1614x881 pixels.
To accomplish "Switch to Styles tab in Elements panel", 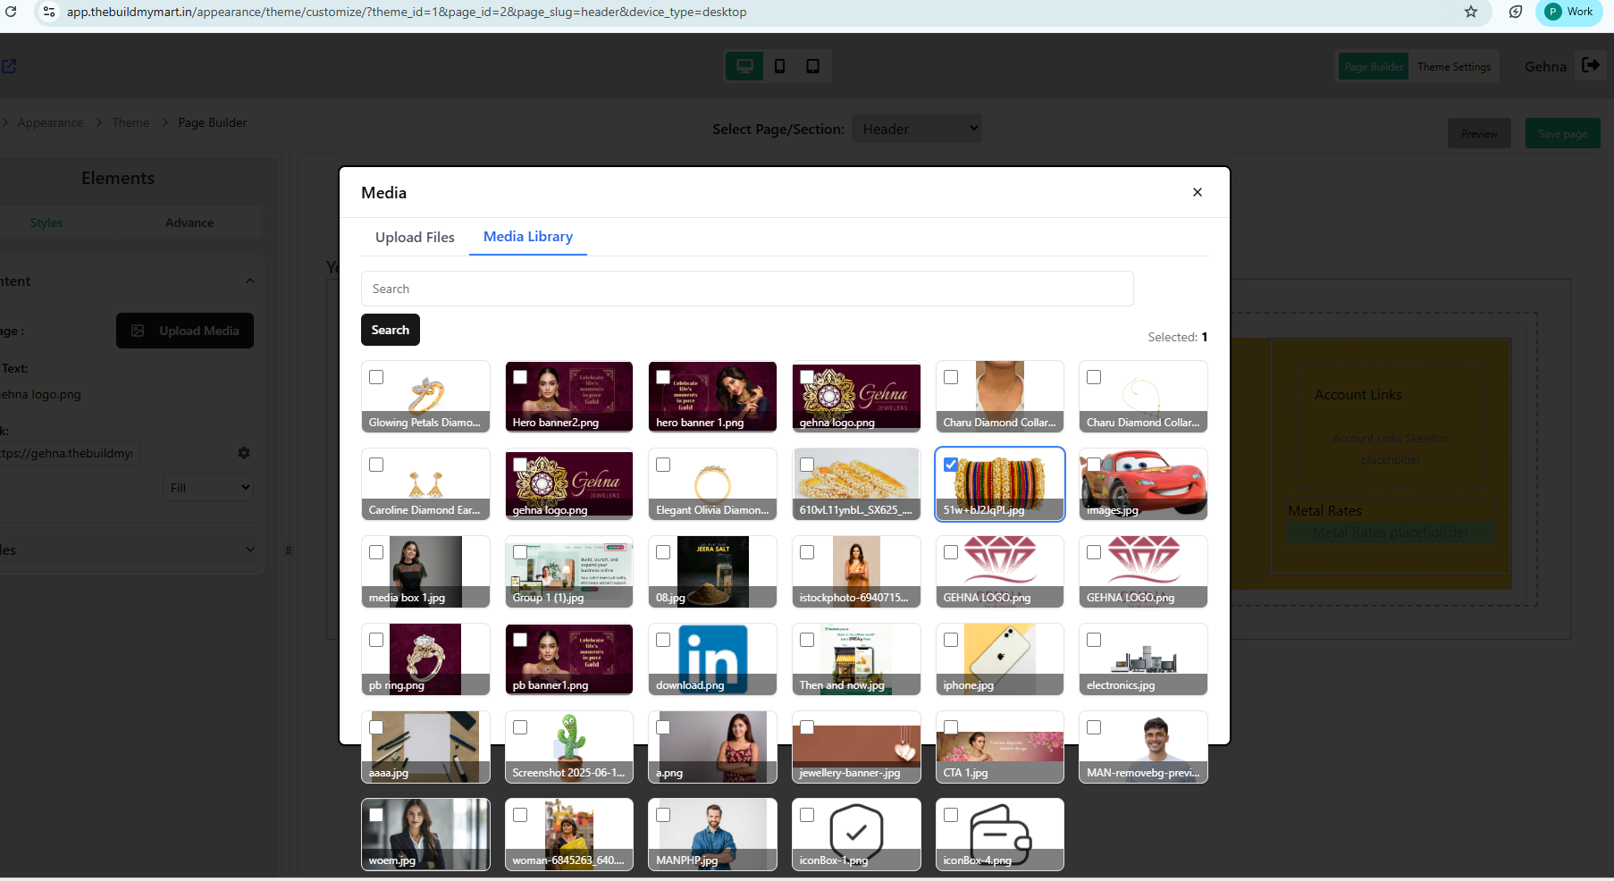I will (46, 222).
